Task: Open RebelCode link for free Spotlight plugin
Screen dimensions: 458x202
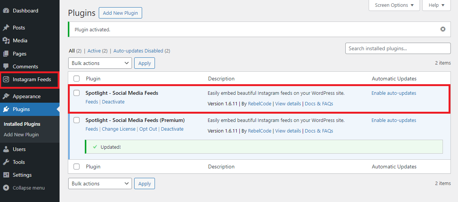Action: pyautogui.click(x=260, y=104)
